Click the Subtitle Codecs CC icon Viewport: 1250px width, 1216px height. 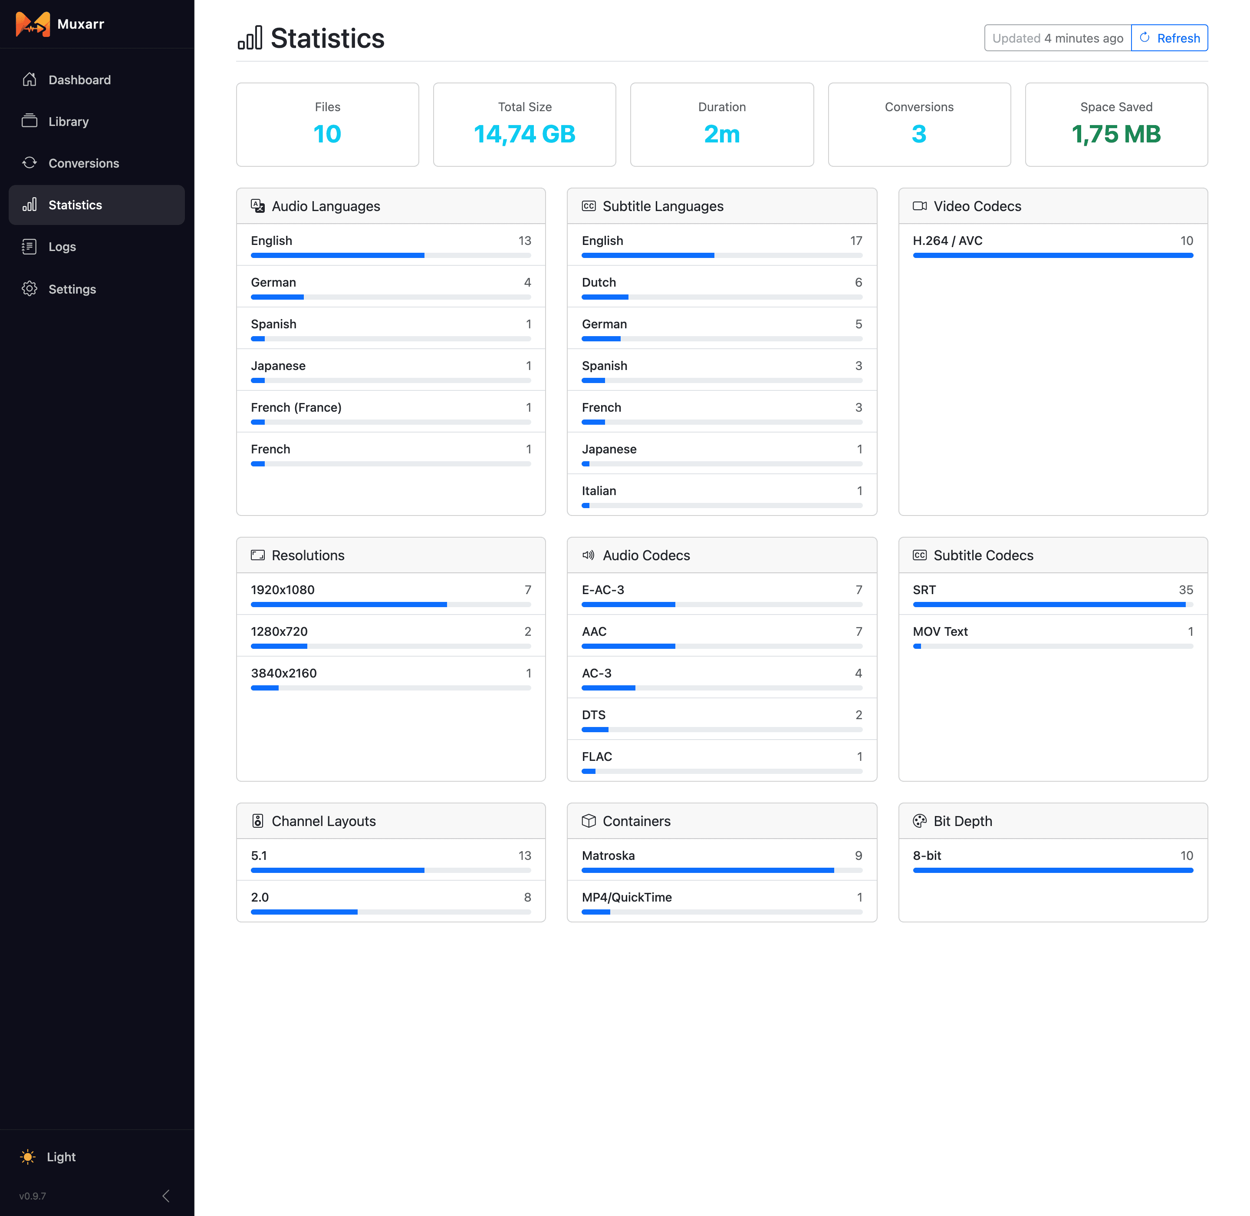coord(919,555)
